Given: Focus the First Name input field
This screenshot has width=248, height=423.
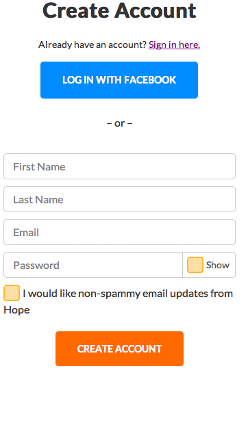Looking at the screenshot, I should [x=119, y=166].
